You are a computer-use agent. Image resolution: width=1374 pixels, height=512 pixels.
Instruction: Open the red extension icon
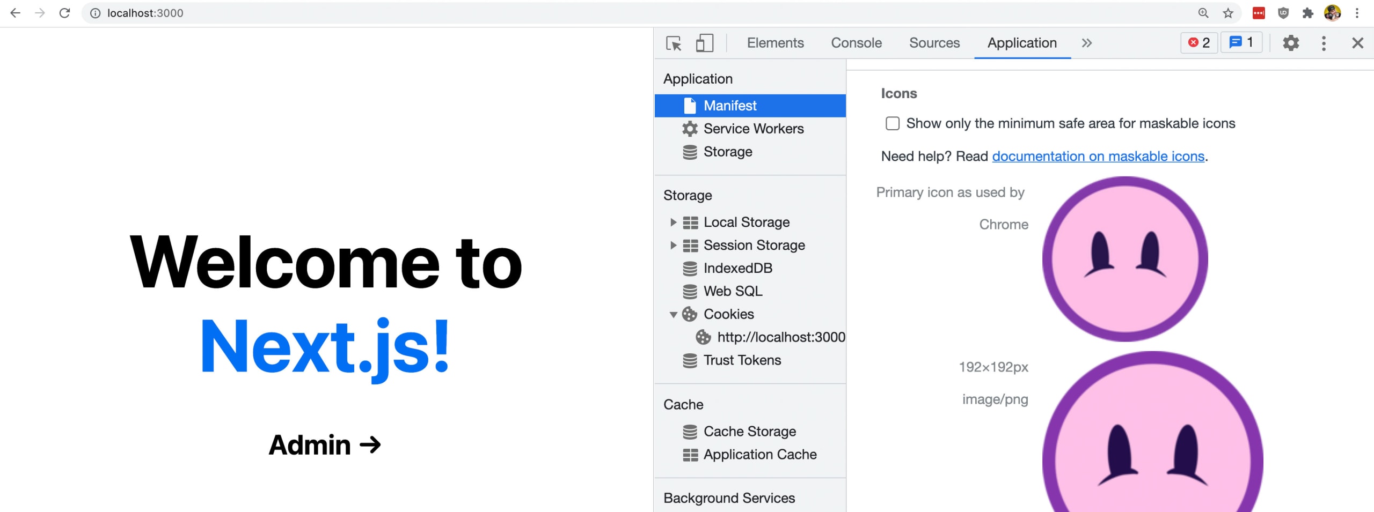[x=1259, y=13]
